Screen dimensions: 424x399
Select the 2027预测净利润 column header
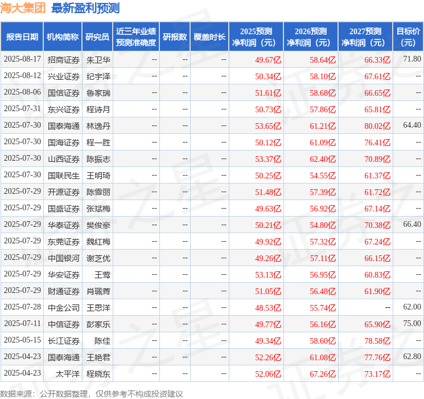click(x=365, y=36)
